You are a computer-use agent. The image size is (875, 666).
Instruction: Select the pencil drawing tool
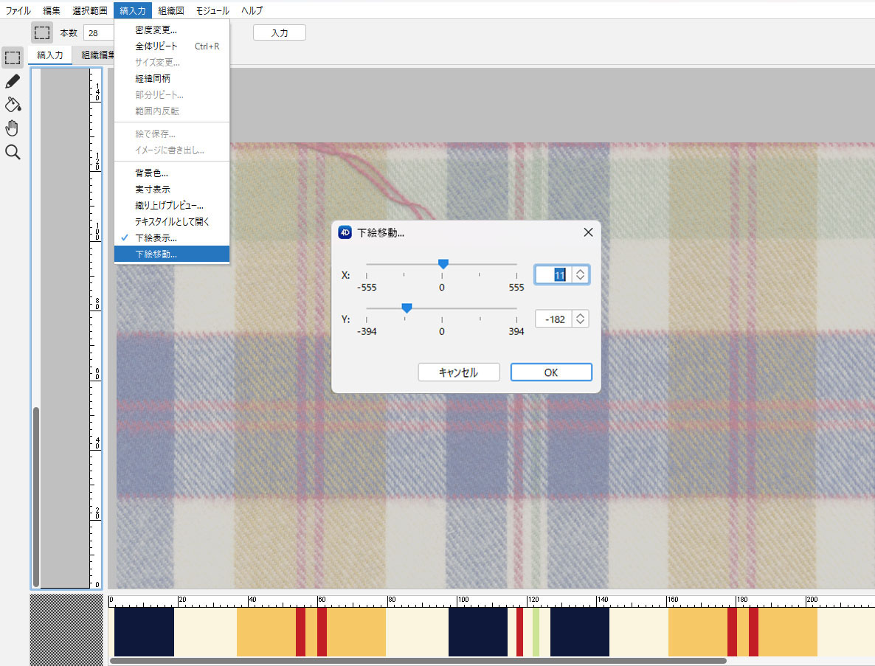click(x=13, y=81)
